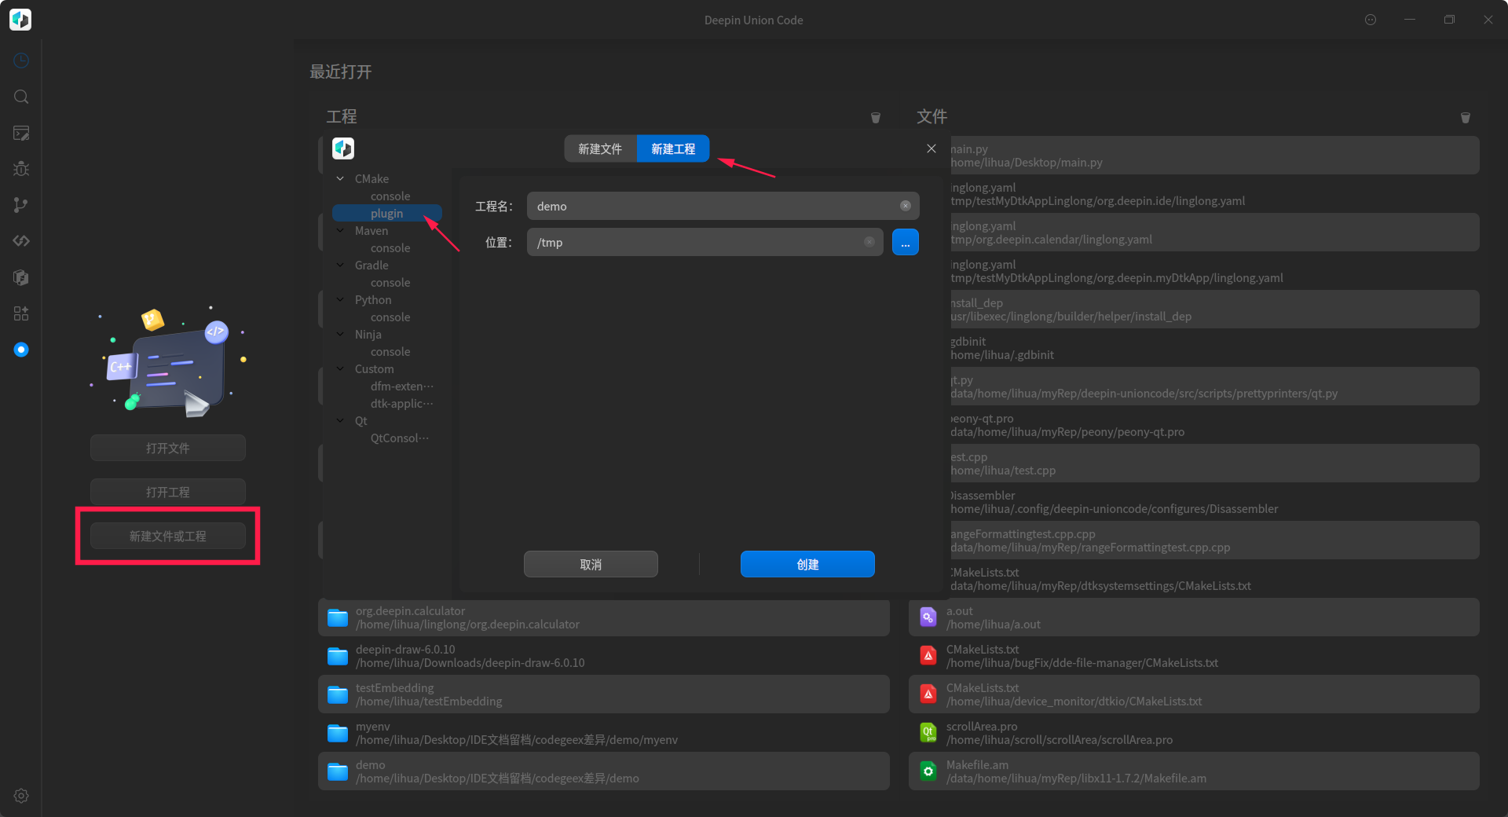The height and width of the screenshot is (817, 1508).
Task: Select the active blue plugin indicator icon
Action: tap(20, 350)
